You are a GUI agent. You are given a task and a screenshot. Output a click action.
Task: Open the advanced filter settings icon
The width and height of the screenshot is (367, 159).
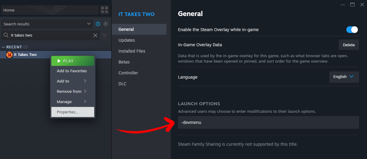pyautogui.click(x=105, y=35)
